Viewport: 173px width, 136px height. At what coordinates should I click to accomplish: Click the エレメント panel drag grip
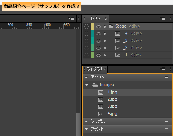[x=84, y=18]
